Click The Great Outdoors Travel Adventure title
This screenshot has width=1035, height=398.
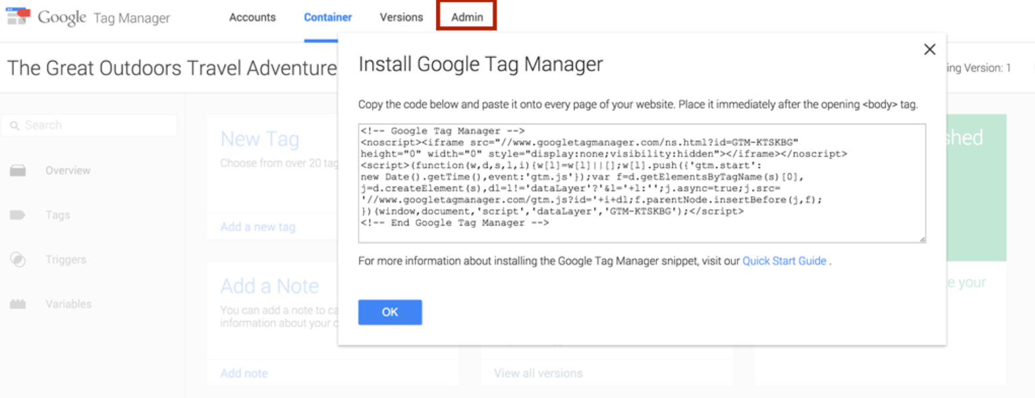[x=172, y=68]
